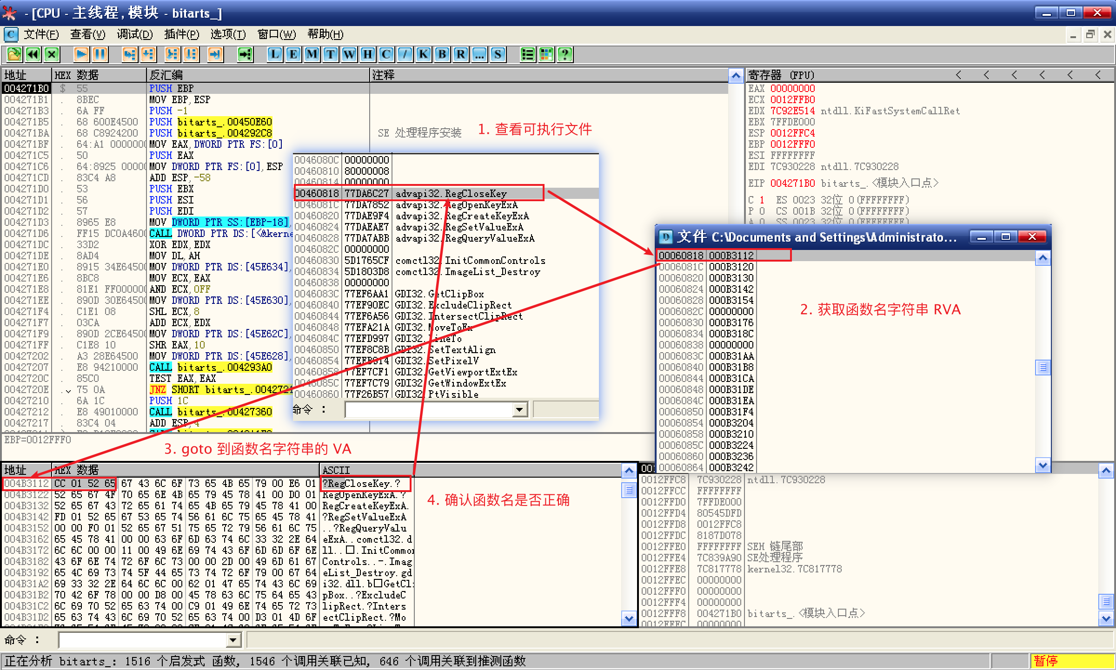The image size is (1116, 670).
Task: Open the Breakpoints window (B)
Action: tap(441, 54)
